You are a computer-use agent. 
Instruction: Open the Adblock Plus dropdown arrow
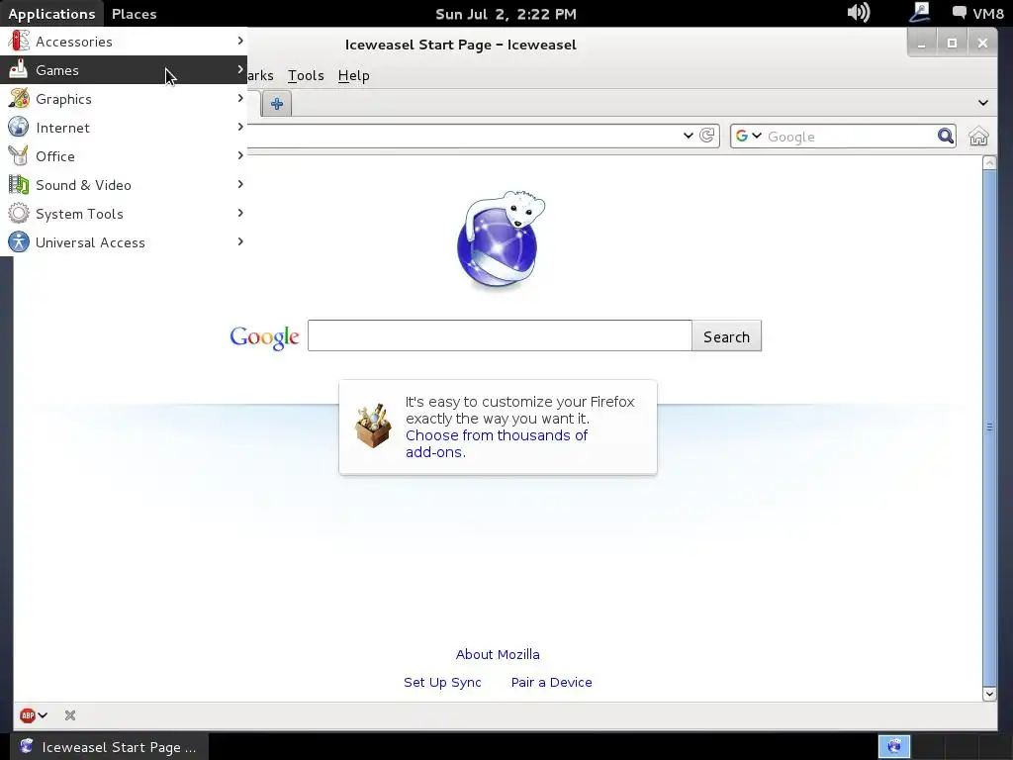tap(43, 715)
